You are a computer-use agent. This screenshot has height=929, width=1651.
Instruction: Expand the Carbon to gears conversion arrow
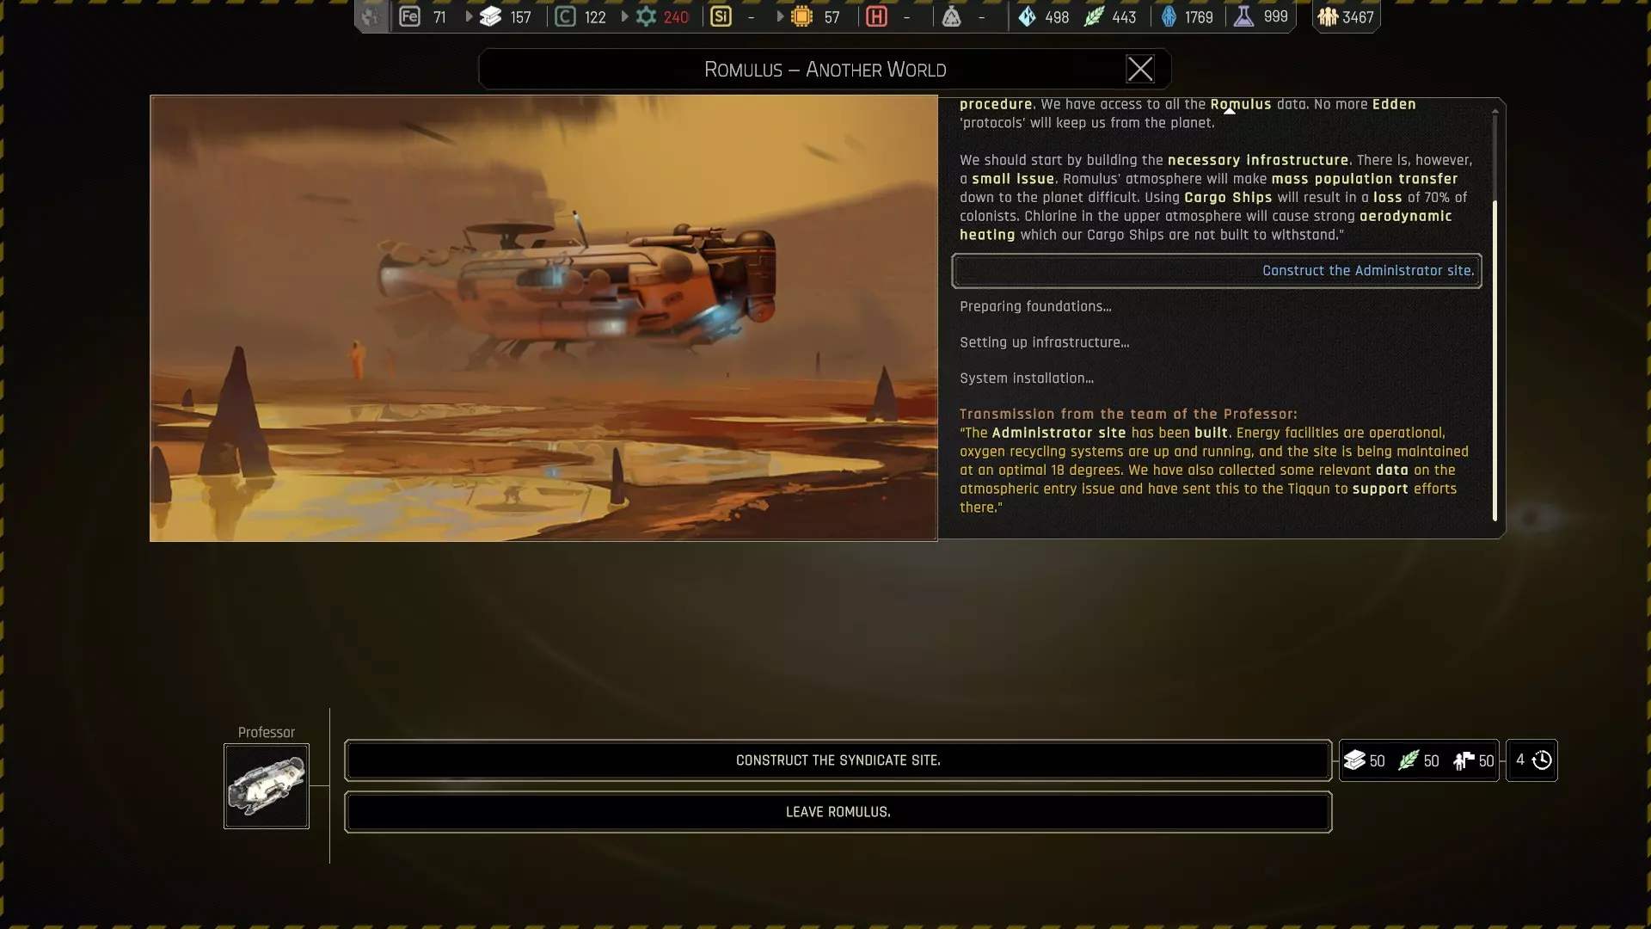pos(624,16)
